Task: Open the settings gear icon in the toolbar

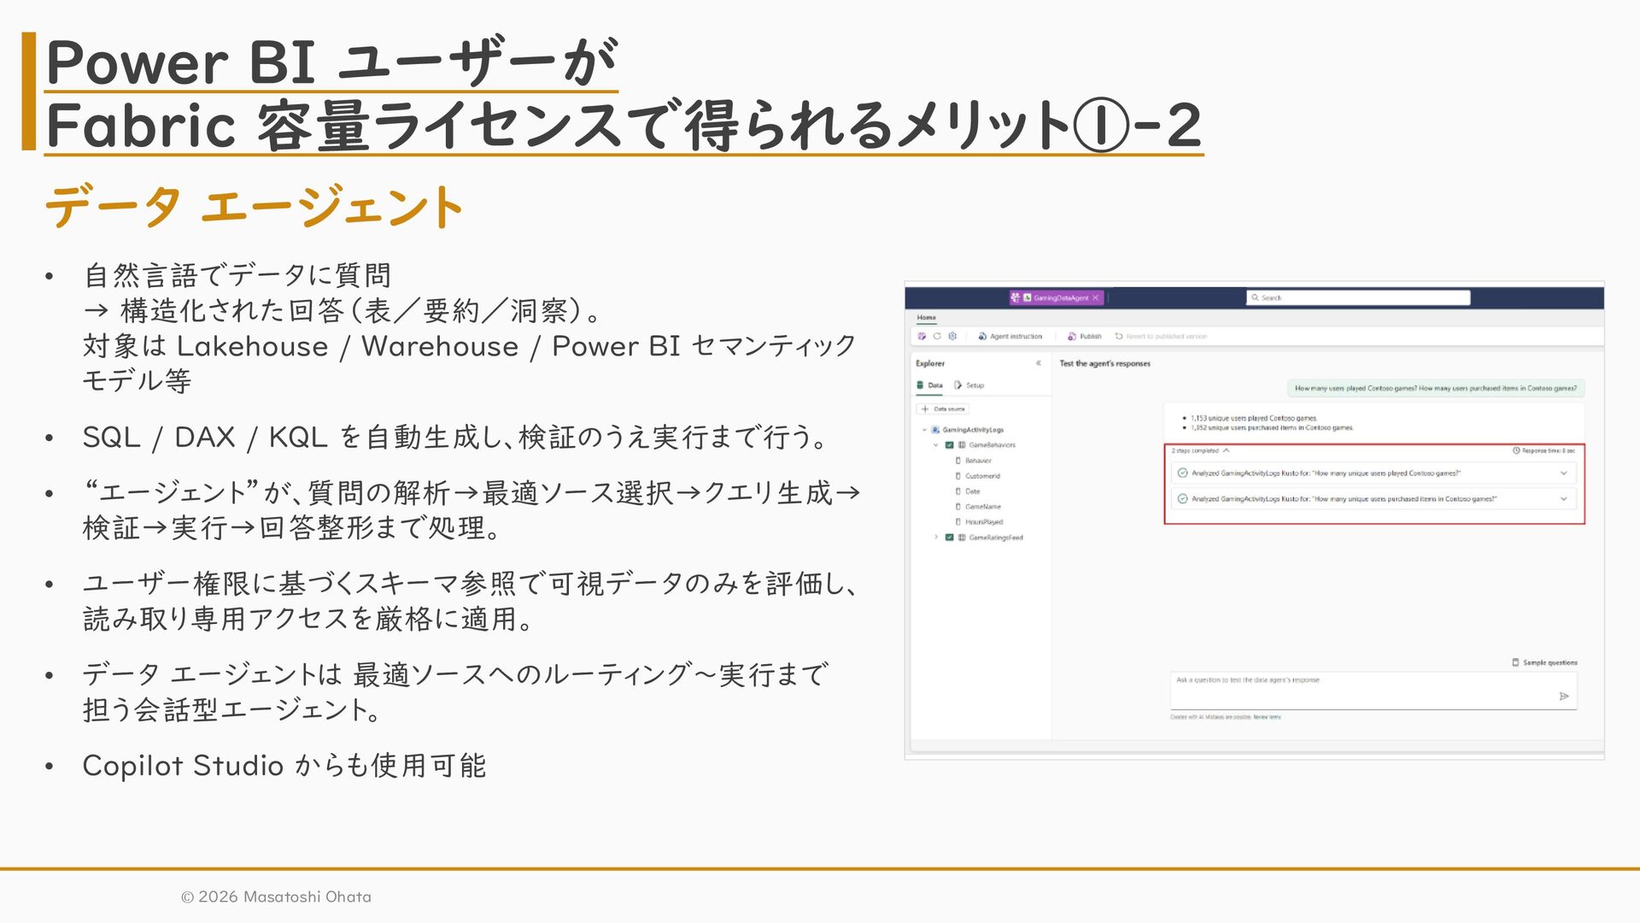Action: click(952, 336)
